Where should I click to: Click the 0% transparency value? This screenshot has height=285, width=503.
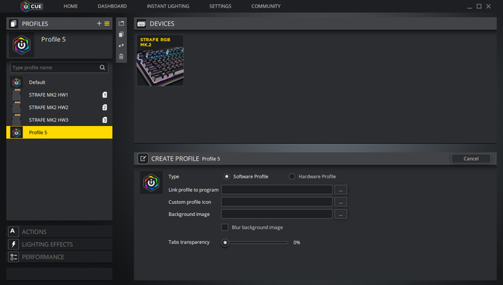point(297,242)
